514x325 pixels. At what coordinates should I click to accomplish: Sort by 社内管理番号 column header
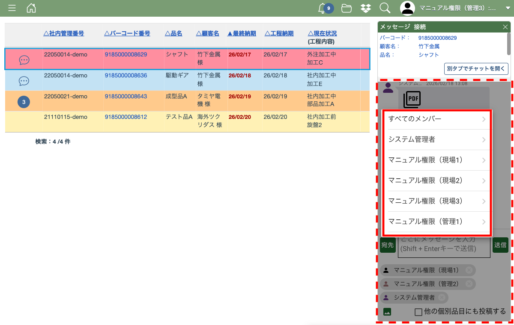(64, 33)
